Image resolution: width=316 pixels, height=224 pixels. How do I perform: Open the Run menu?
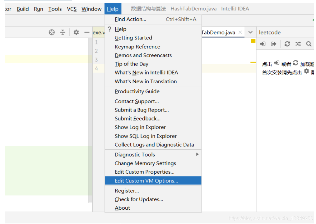click(39, 9)
